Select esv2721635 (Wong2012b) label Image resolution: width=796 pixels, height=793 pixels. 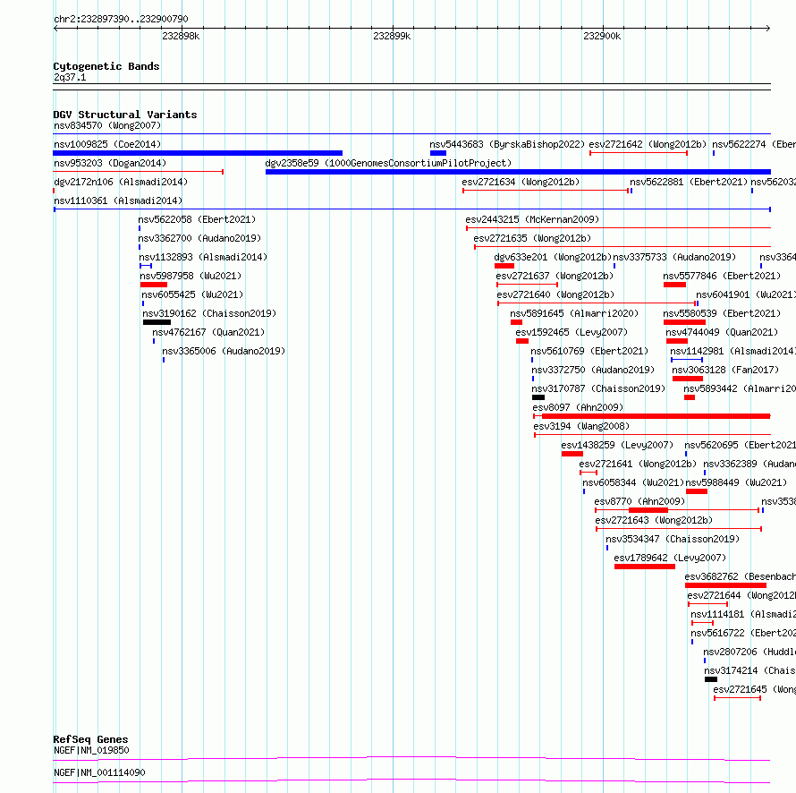[532, 238]
